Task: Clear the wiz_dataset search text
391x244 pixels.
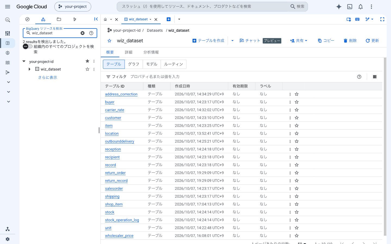Action: click(83, 33)
